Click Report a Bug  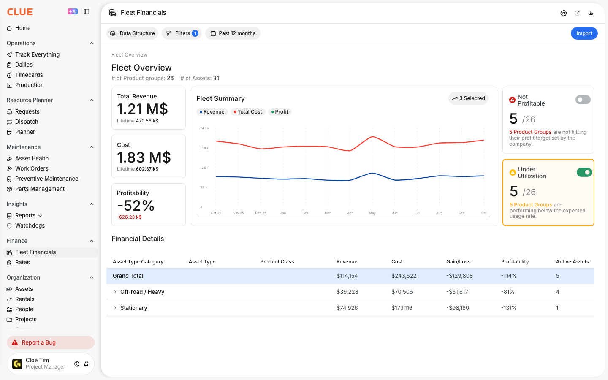(51, 342)
